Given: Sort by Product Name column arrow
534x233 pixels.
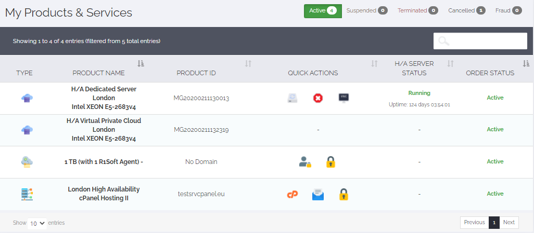Looking at the screenshot, I should [141, 63].
